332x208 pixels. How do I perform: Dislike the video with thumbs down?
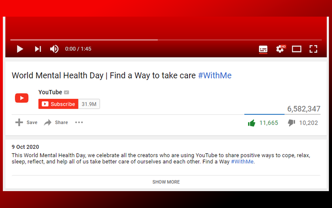[292, 123]
